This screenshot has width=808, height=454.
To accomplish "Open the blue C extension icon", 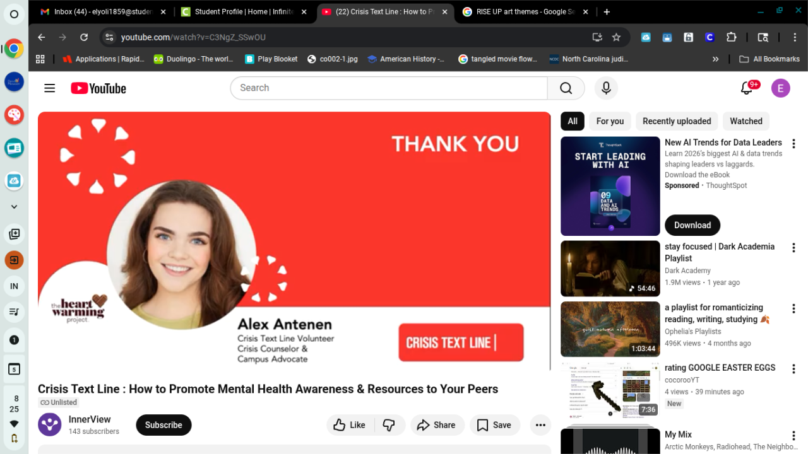I will point(710,37).
